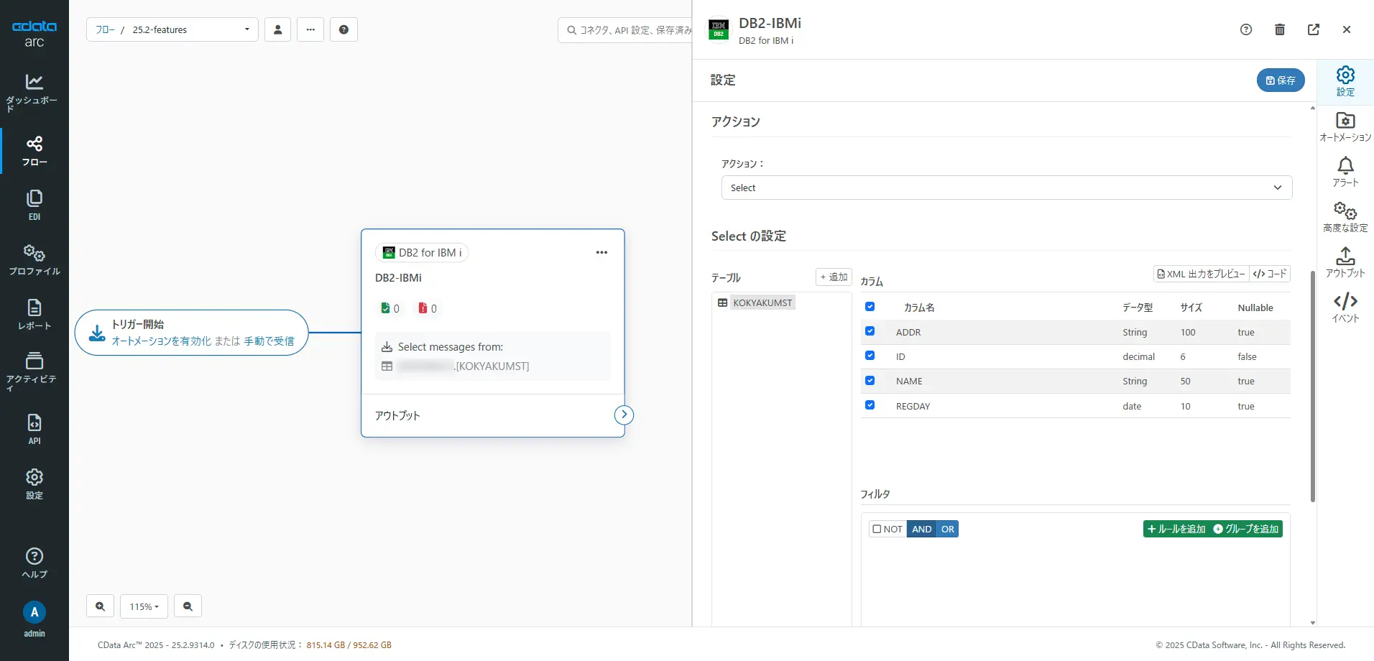
Task: Delete connector using trash icon
Action: [1279, 29]
